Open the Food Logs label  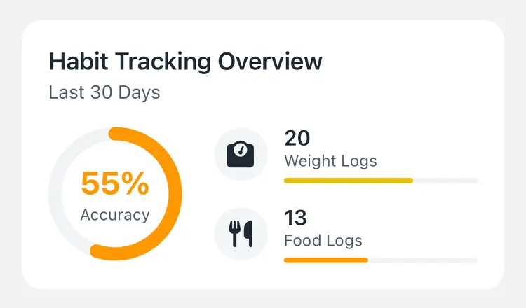click(323, 241)
